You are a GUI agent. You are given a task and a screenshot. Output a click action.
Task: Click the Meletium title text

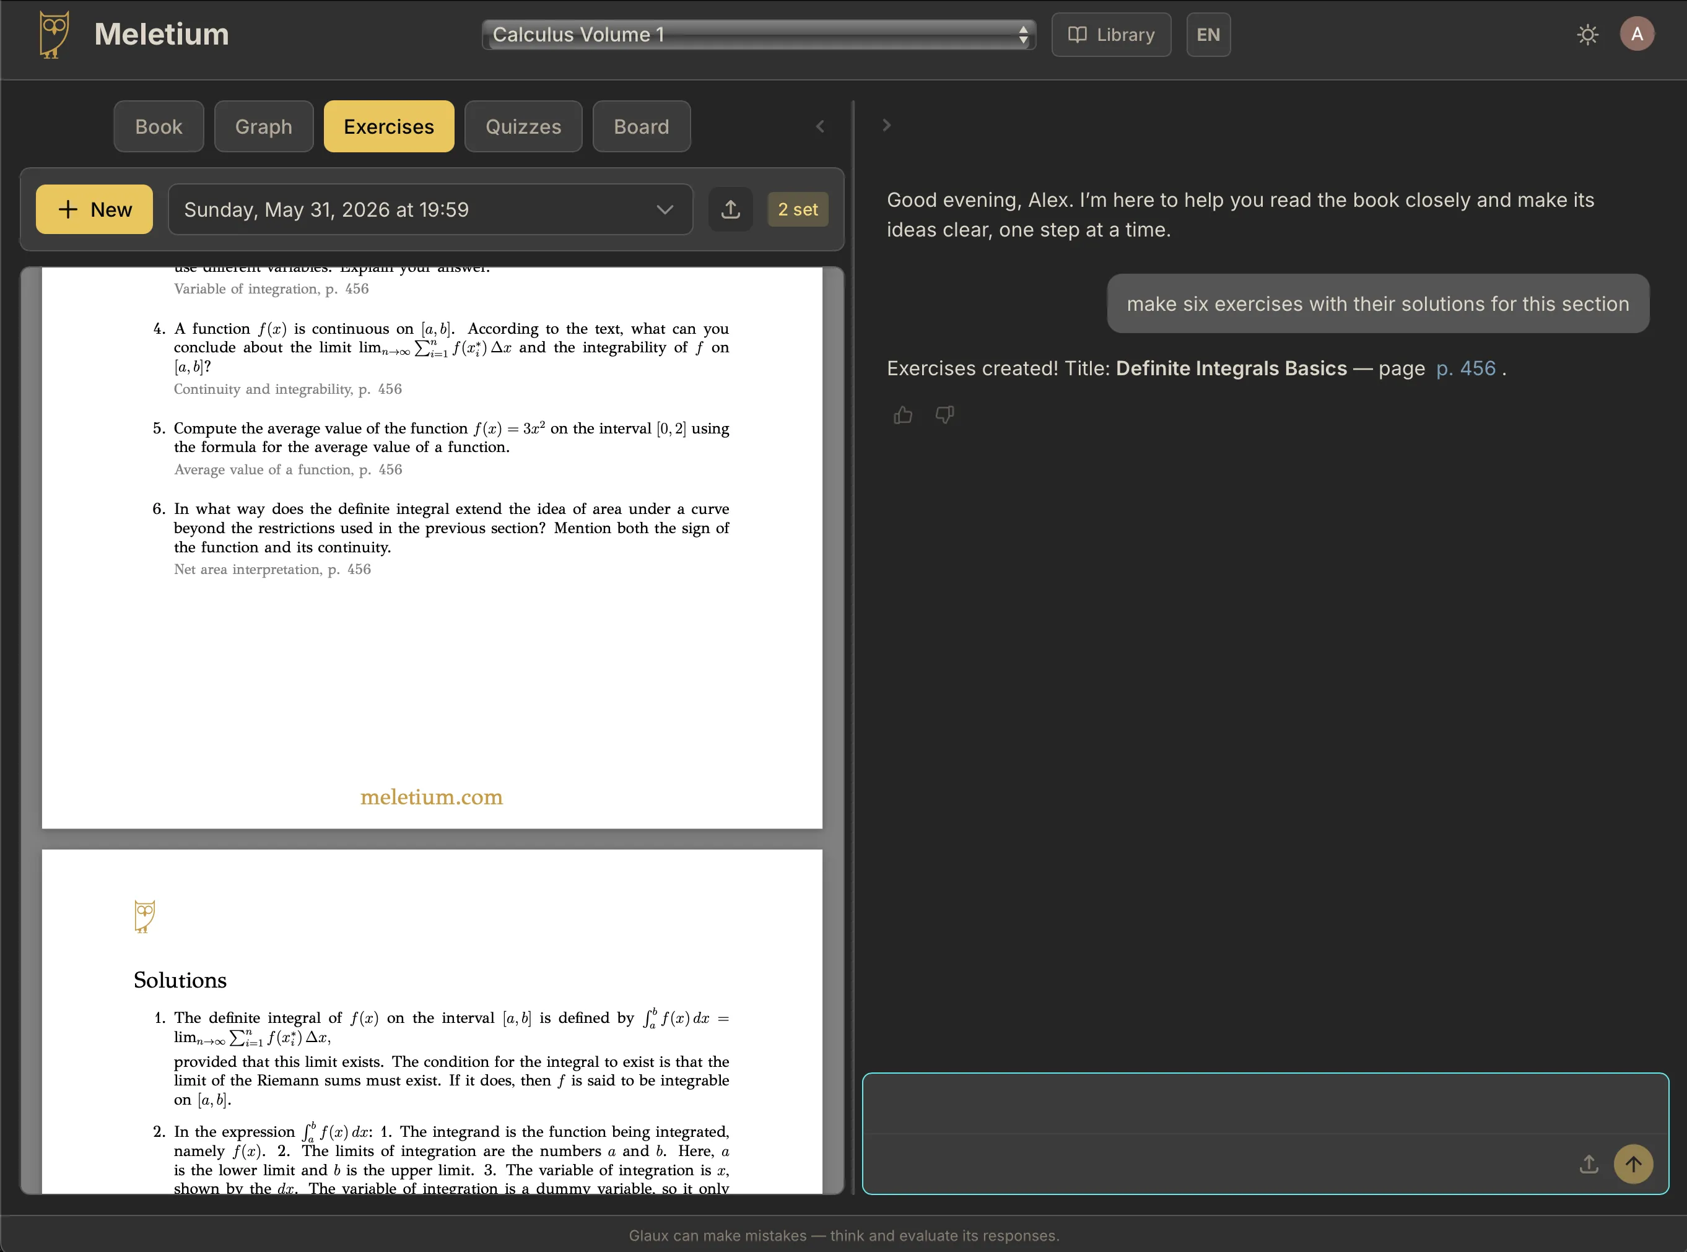click(x=162, y=34)
